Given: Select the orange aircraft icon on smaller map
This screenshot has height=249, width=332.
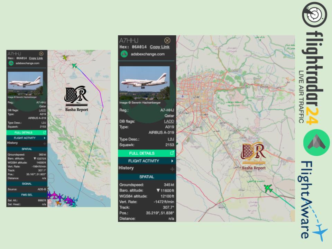Looking at the screenshot, I should pyautogui.click(x=58, y=203).
